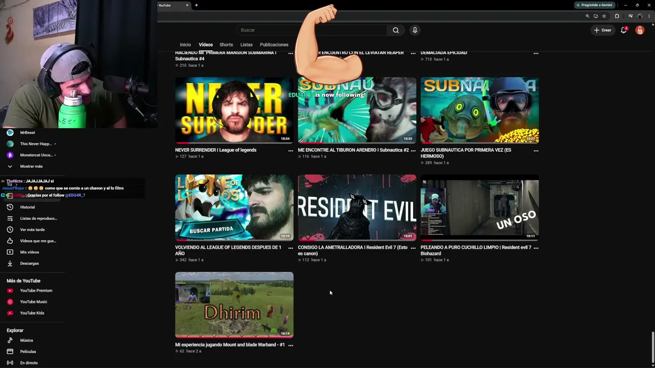Click the Pregúntale a Gemini button
The image size is (655, 368).
click(x=594, y=5)
